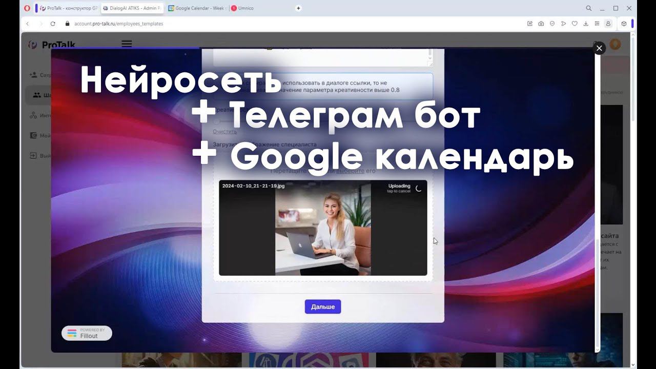Switch to the Google Calendar Week tab
656x369 pixels.
197,8
